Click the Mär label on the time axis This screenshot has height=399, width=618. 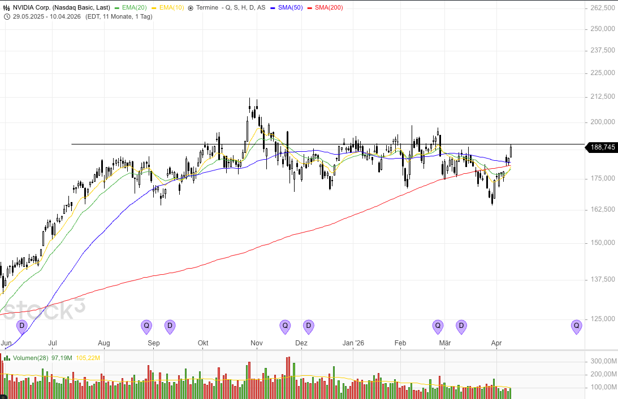445,343
